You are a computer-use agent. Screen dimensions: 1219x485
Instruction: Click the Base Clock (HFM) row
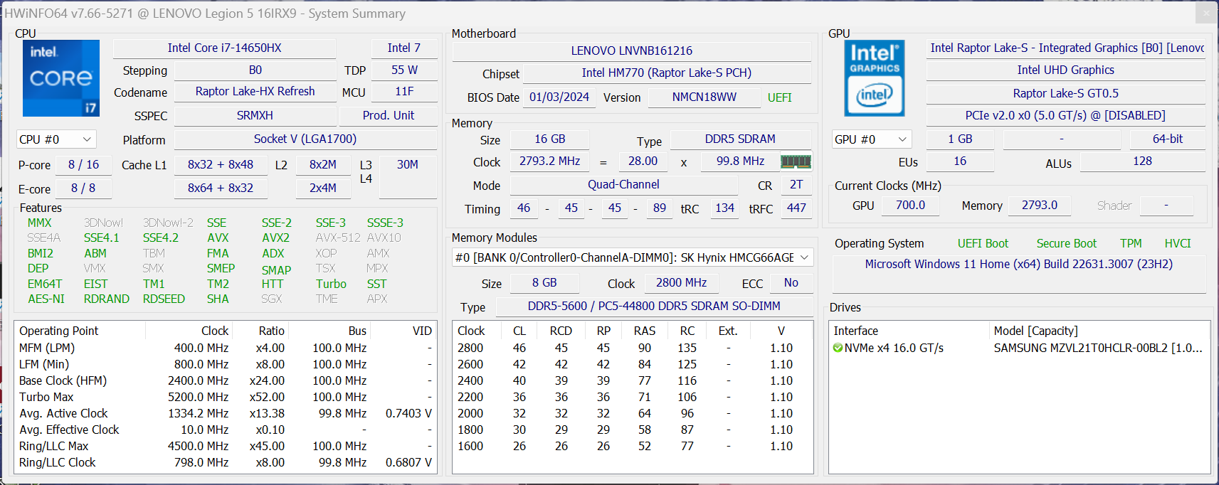pyautogui.click(x=226, y=380)
